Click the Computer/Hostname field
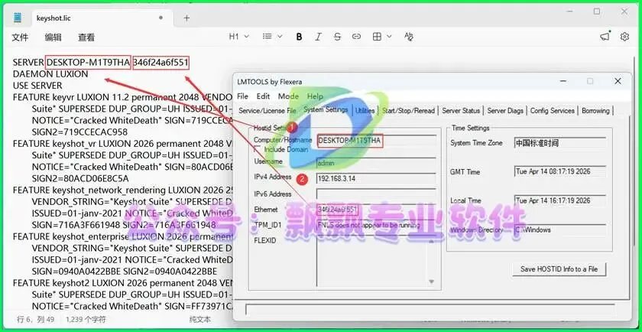Screen dimensions: 642x332 [x=376, y=141]
